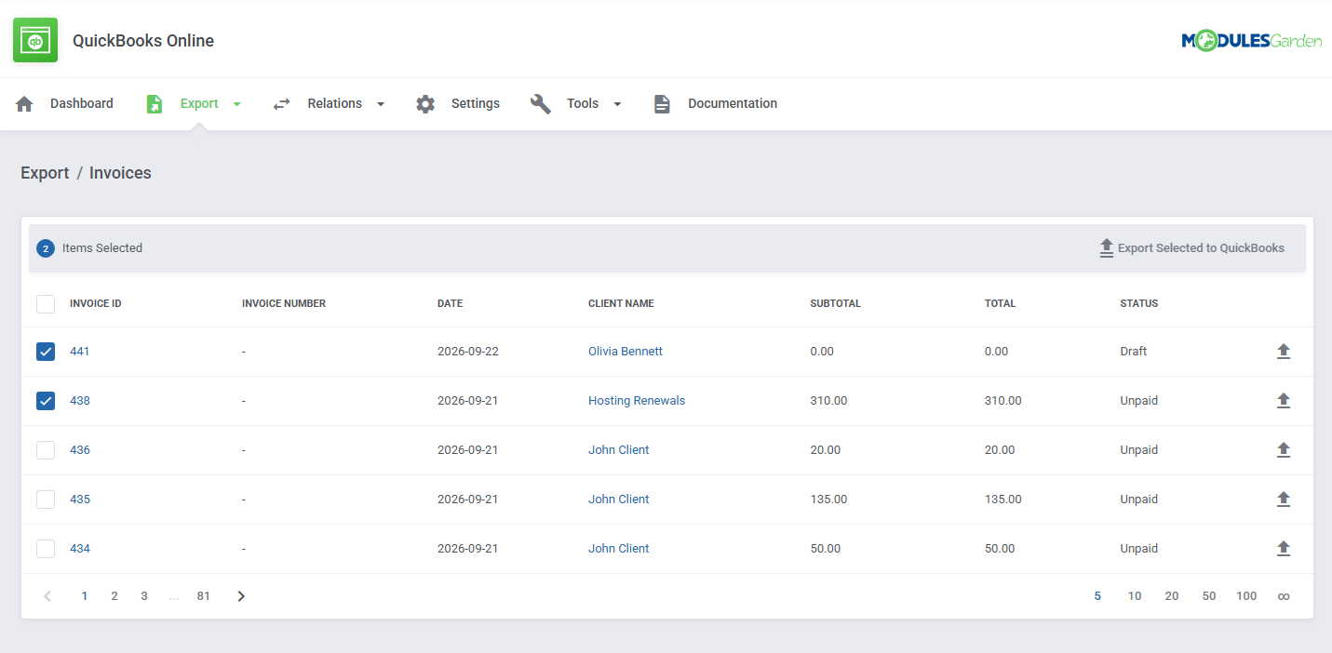Screen dimensions: 1332x653
Task: Go to previous page with left chevron
Action: point(47,596)
